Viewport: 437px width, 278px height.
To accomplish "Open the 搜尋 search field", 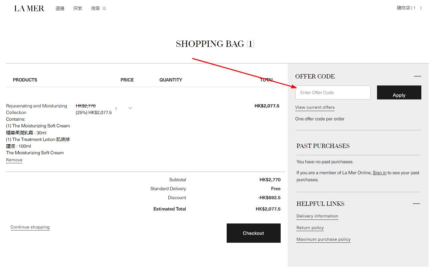I will point(95,9).
